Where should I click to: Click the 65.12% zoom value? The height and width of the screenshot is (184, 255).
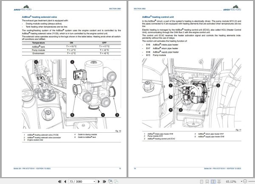pos(231,181)
